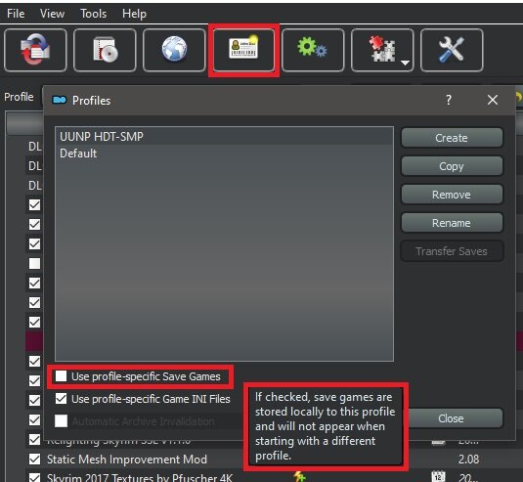The height and width of the screenshot is (482, 523).
Task: Open the Help menu
Action: pos(134,14)
